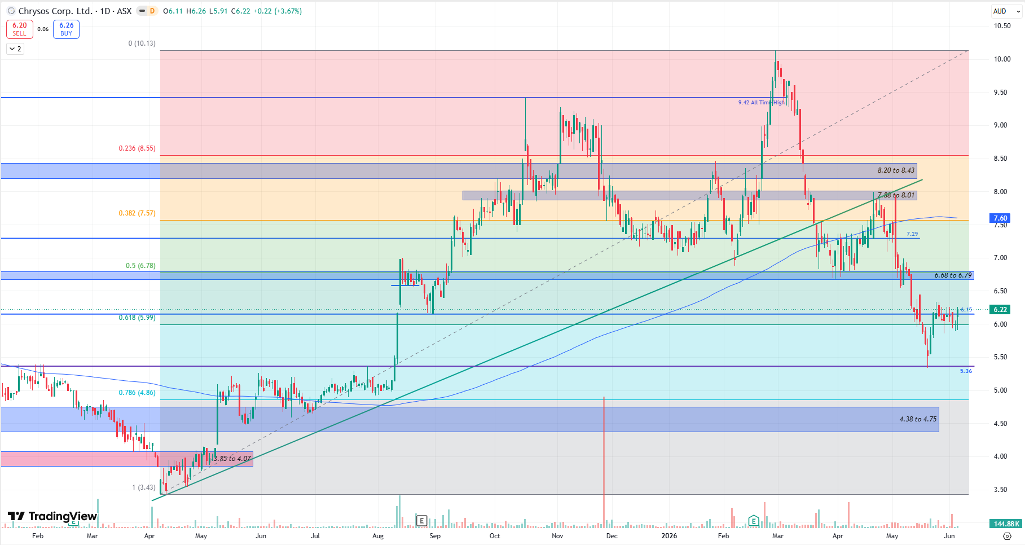This screenshot has height=545, width=1025.
Task: Expand the collapsed indicators legend showing 2
Action: click(x=15, y=49)
